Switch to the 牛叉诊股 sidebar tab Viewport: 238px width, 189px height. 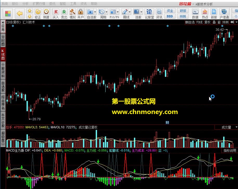(3, 120)
